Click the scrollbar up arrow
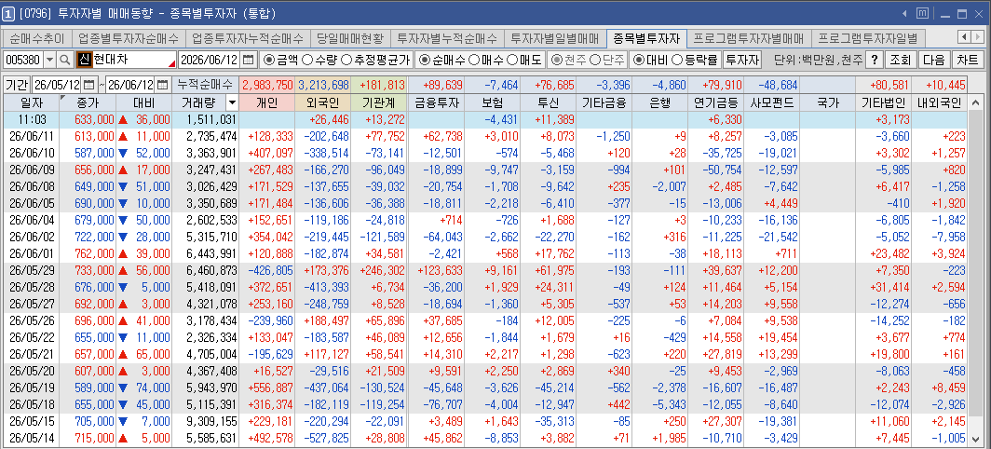This screenshot has width=991, height=449. [x=976, y=102]
